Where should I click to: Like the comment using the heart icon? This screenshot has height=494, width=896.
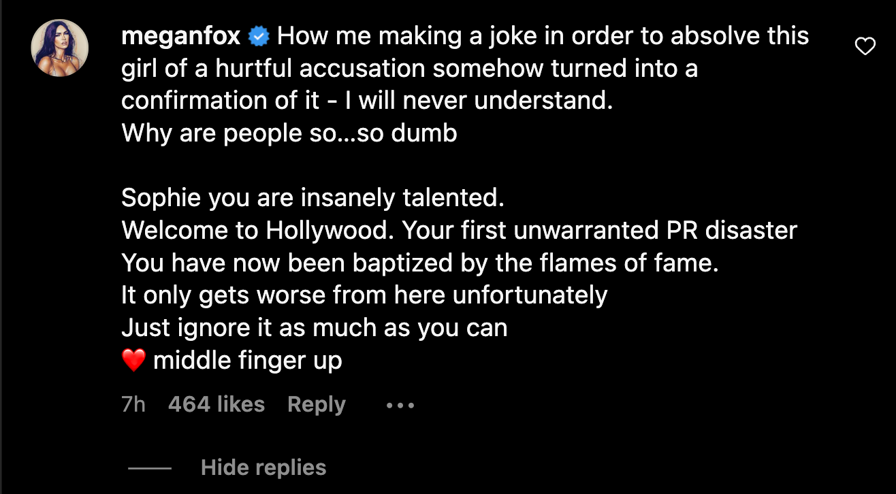pos(865,47)
